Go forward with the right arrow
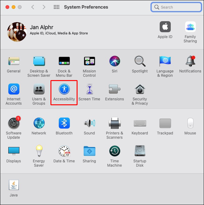 [x=44, y=7]
